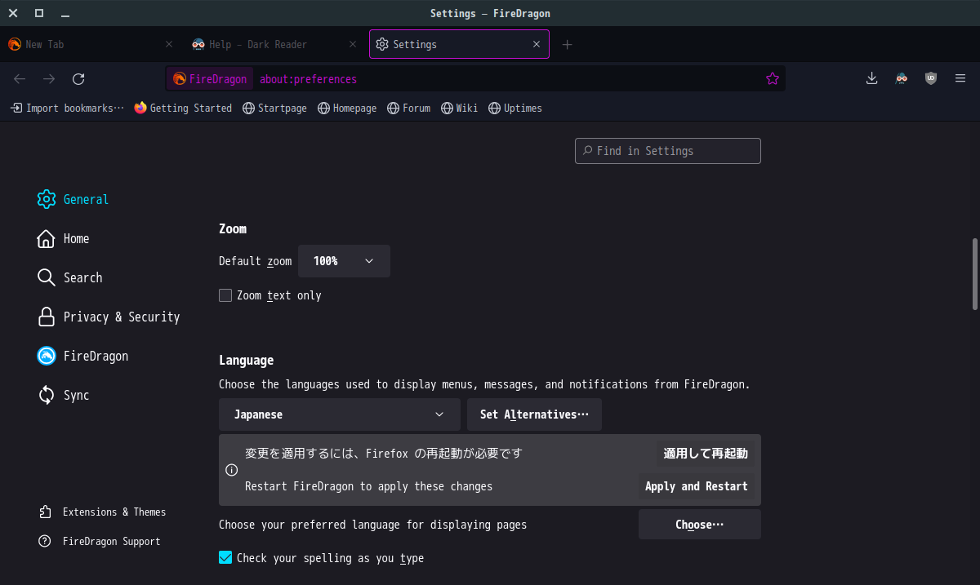Viewport: 980px width, 585px height.
Task: Open the Startpage bookmark
Action: (x=274, y=108)
